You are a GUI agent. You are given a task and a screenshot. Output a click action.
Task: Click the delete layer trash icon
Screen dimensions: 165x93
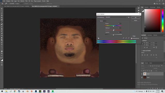click(x=162, y=88)
